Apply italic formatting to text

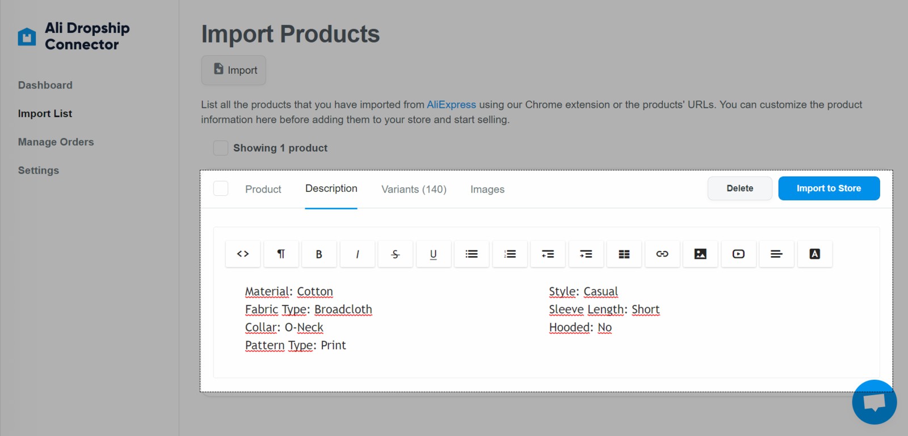(x=357, y=254)
